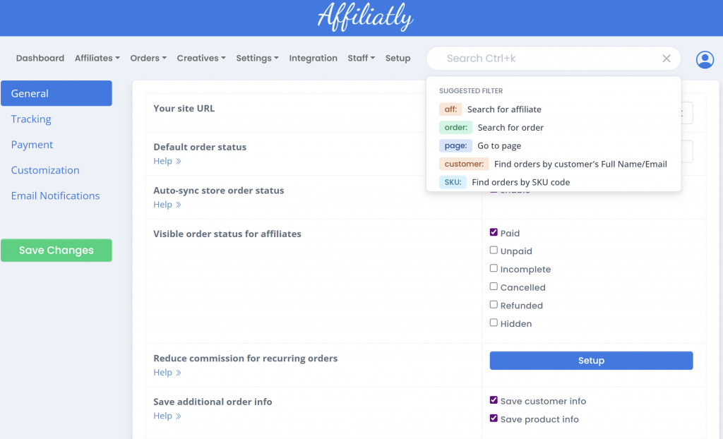Viewport: 723px width, 439px height.
Task: Go to the Integration nav item
Action: (x=313, y=58)
